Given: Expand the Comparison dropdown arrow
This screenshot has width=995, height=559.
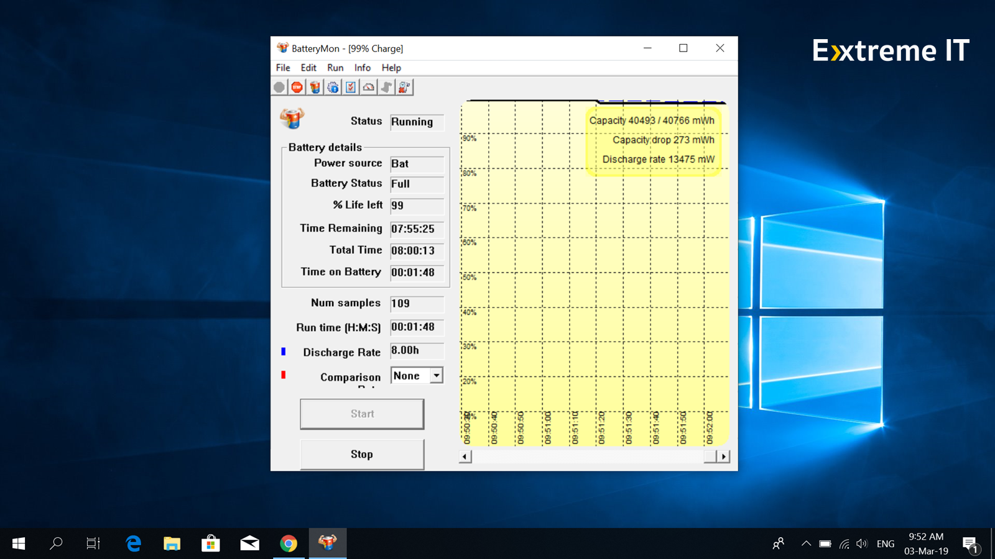Looking at the screenshot, I should 437,376.
